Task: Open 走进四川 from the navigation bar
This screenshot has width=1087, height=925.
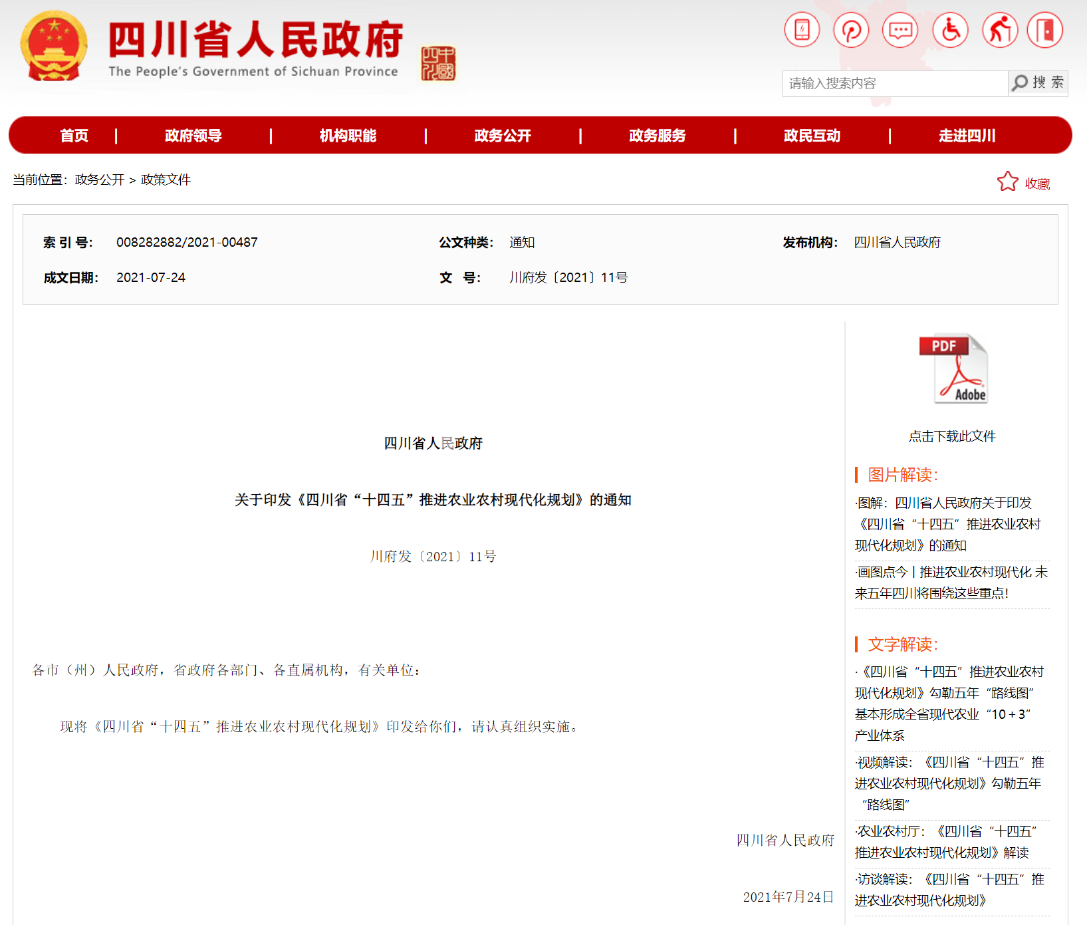Action: 967,136
